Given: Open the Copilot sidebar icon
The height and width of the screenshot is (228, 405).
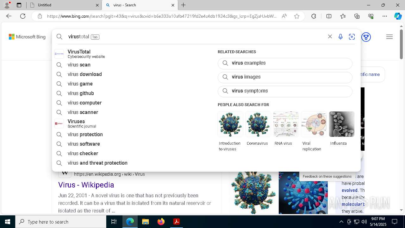Looking at the screenshot, I should click(398, 16).
